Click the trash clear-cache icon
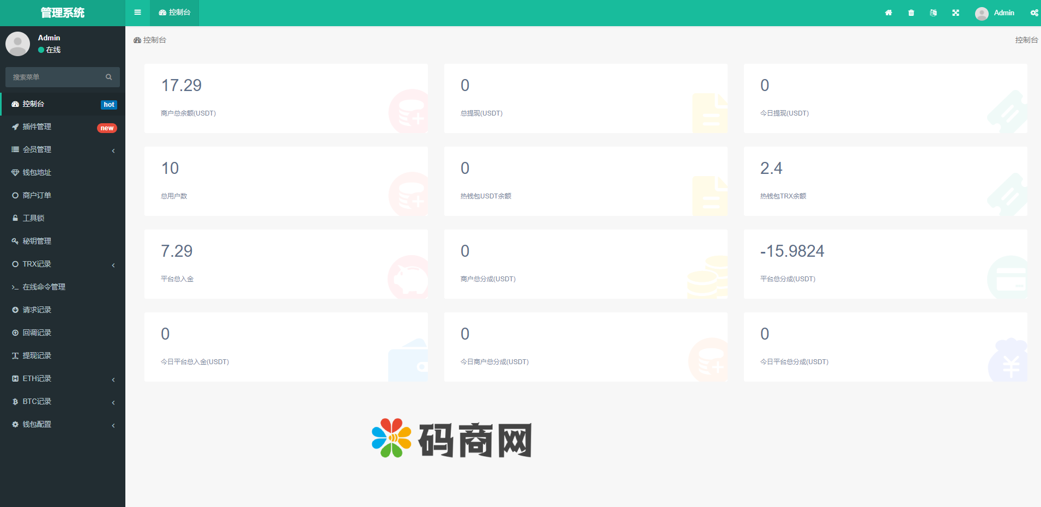The width and height of the screenshot is (1041, 507). tap(911, 13)
